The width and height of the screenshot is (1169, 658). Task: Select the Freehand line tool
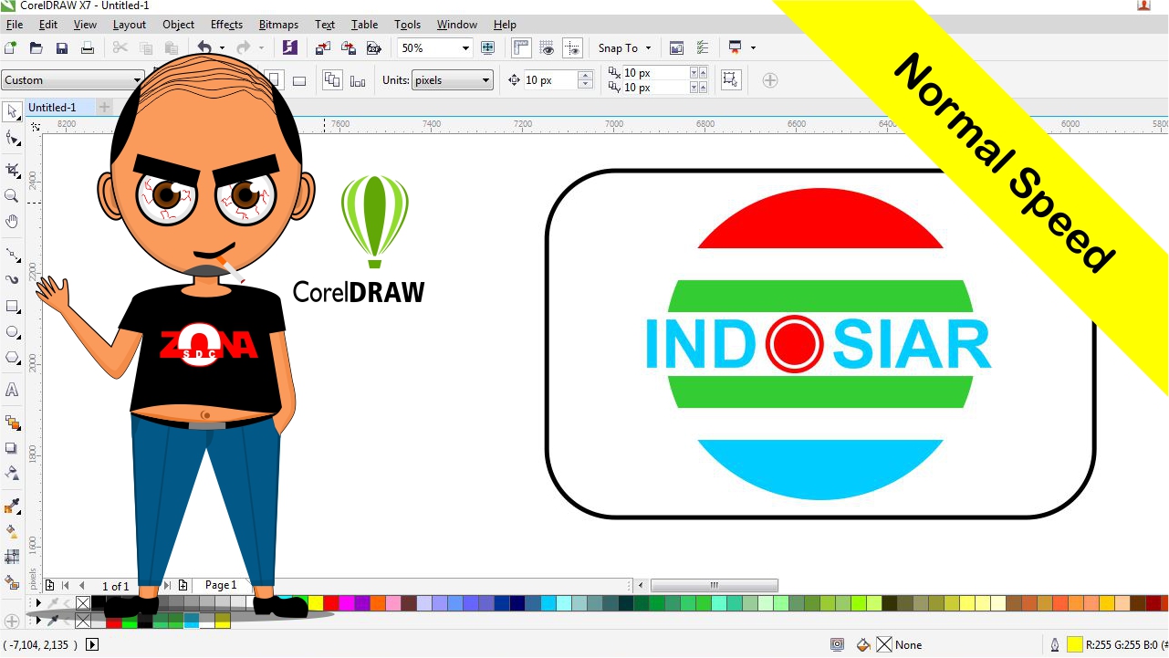pos(13,254)
